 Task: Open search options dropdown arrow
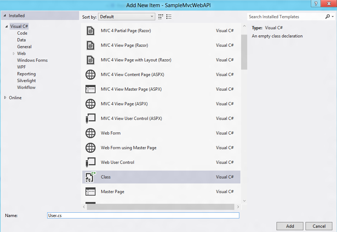[x=332, y=16]
